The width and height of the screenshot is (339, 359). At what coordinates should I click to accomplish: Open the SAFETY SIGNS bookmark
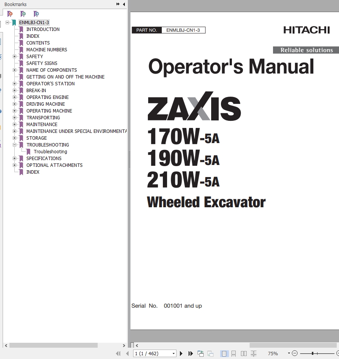point(41,63)
